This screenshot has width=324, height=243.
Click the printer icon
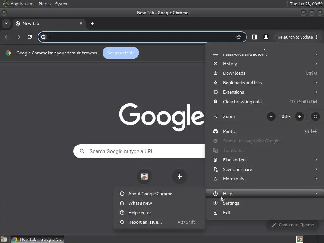[x=215, y=131]
